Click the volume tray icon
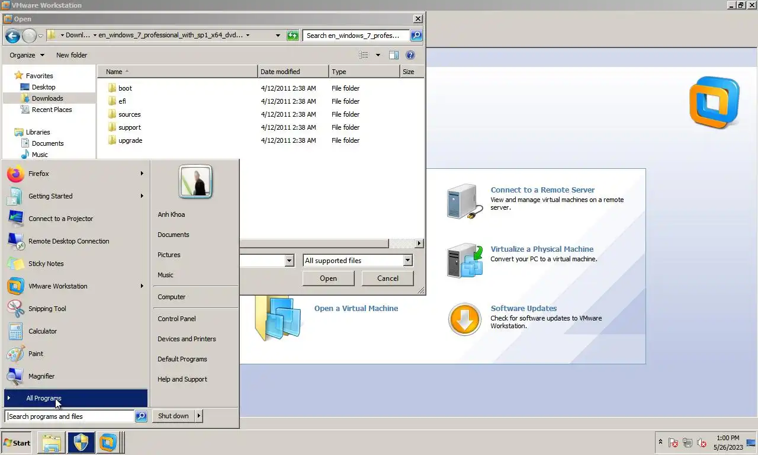 click(702, 443)
